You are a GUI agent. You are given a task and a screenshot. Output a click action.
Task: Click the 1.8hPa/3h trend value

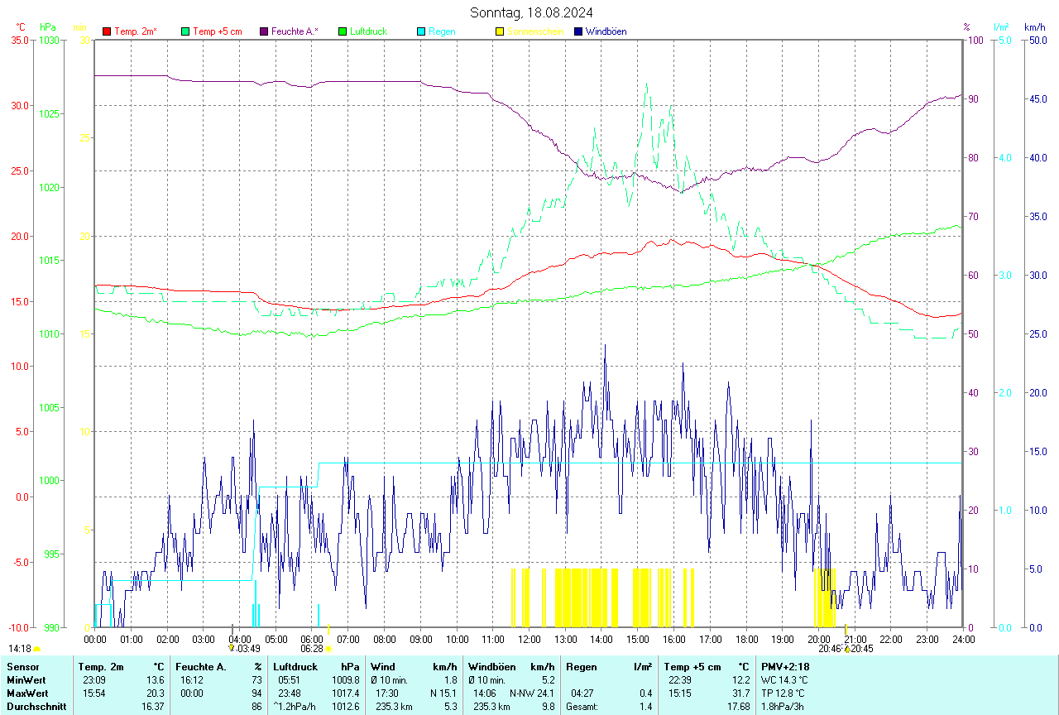pos(782,707)
